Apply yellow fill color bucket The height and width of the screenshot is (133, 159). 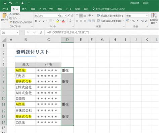(x=58, y=21)
